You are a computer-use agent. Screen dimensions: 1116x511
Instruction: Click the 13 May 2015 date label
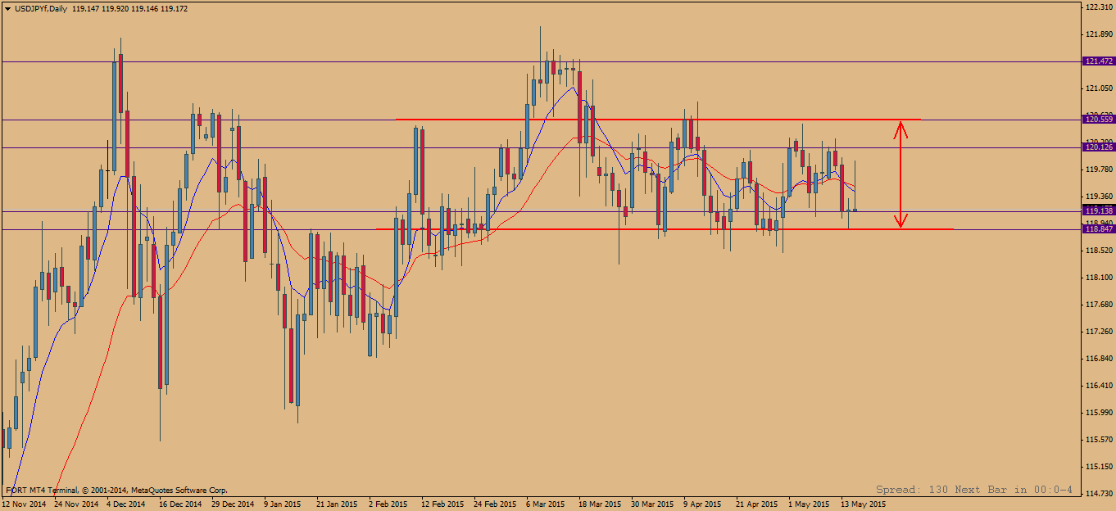pyautogui.click(x=863, y=504)
